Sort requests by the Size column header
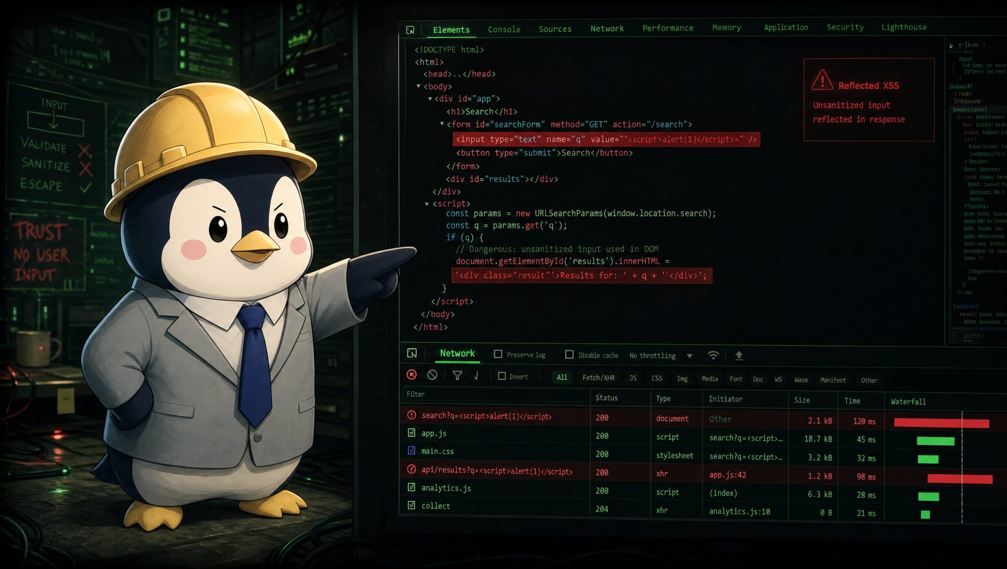The height and width of the screenshot is (569, 1007). coord(802,400)
